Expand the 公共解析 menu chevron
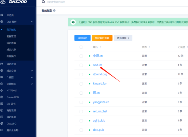The image size is (188, 137). coord(32,84)
